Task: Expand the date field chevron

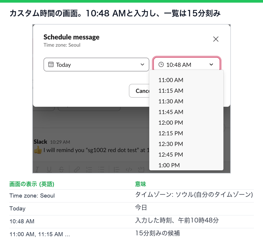Action: point(142,64)
